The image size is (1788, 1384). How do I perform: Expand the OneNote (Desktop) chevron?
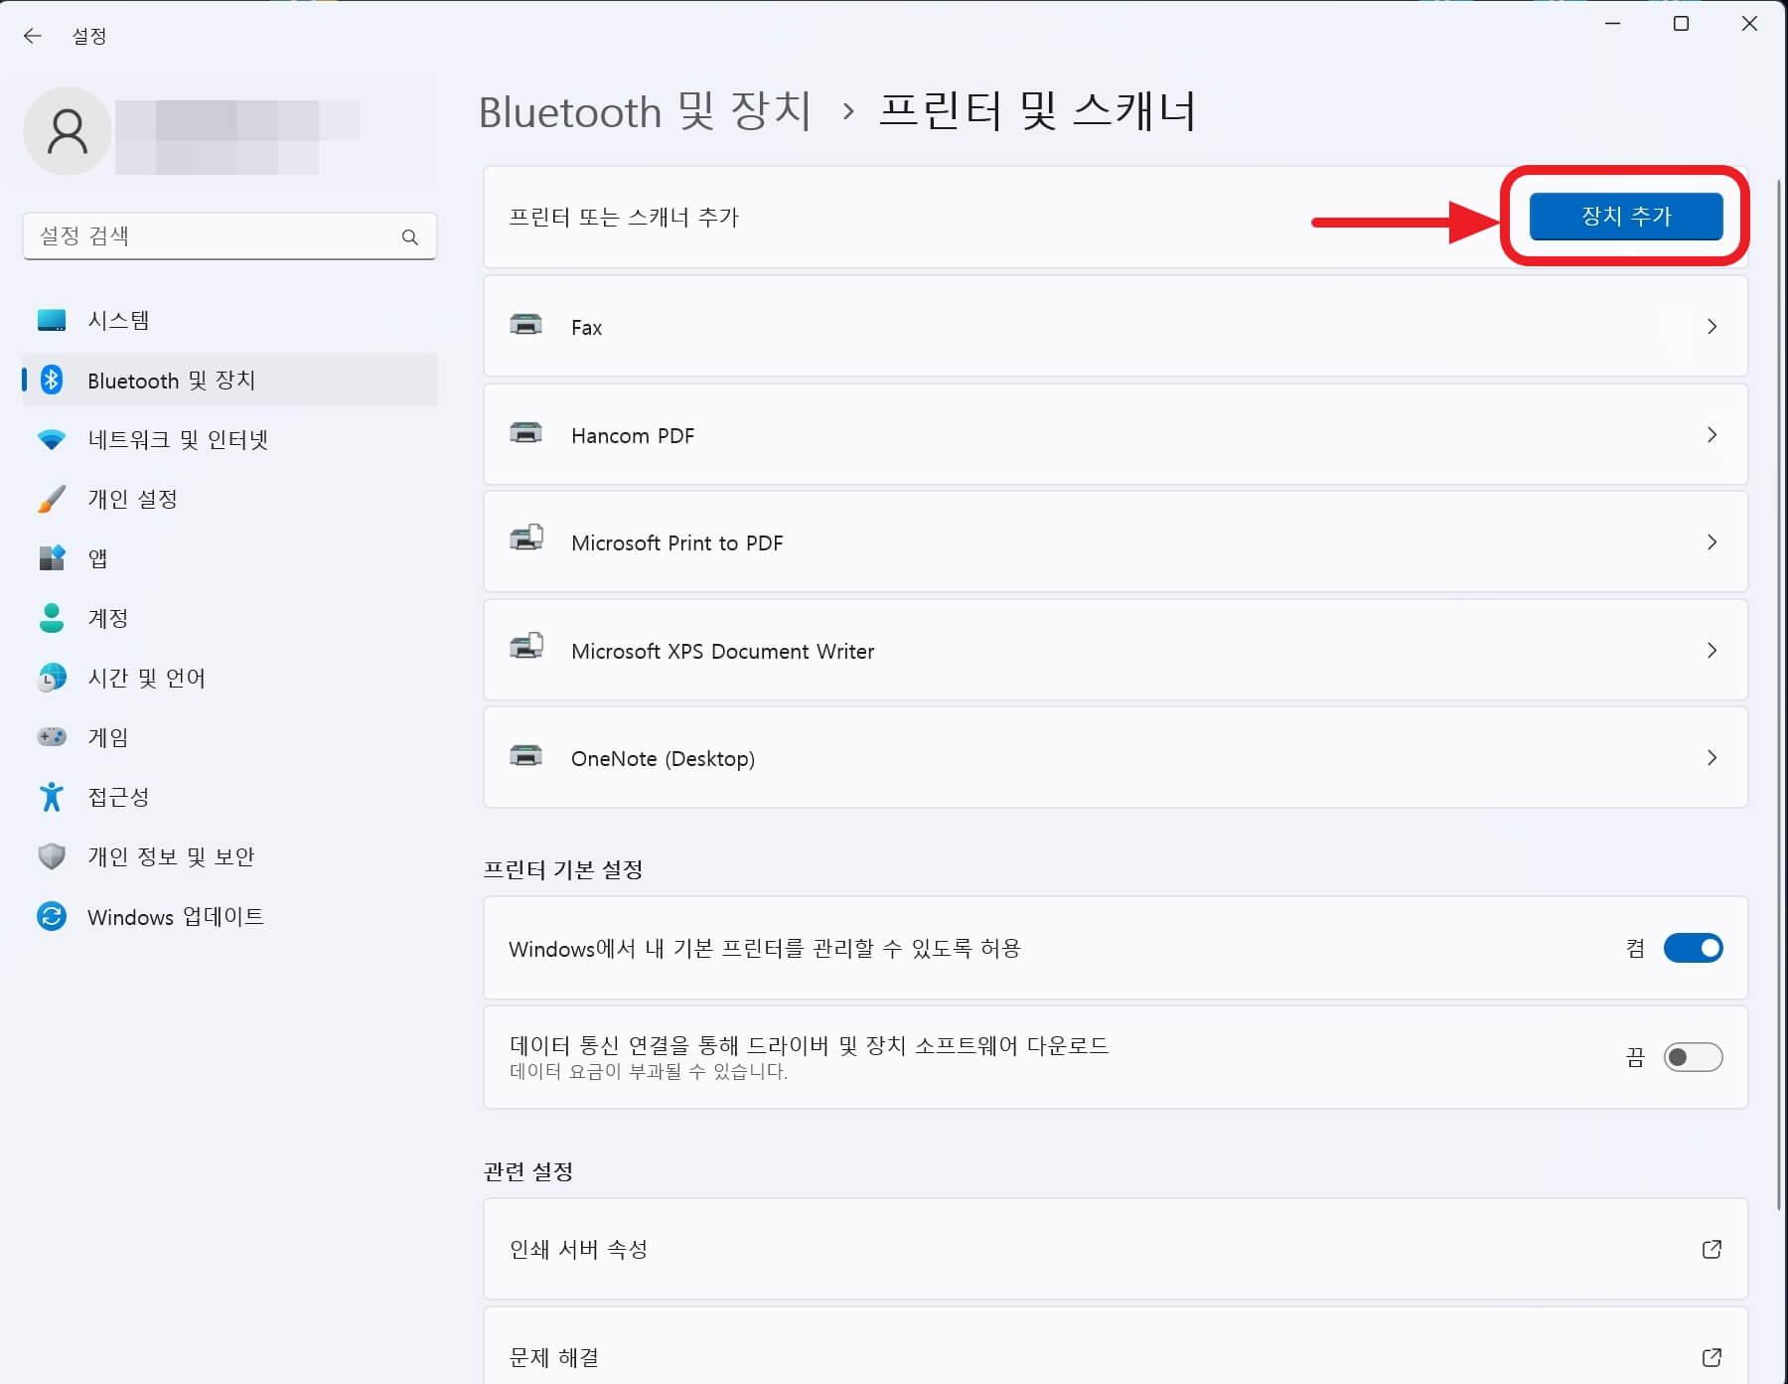[1712, 757]
